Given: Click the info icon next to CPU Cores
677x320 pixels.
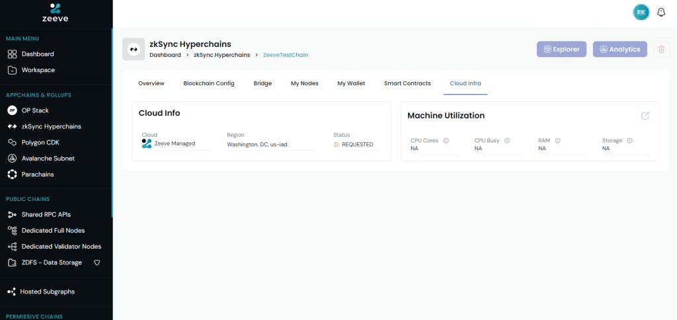Looking at the screenshot, I should (x=446, y=141).
